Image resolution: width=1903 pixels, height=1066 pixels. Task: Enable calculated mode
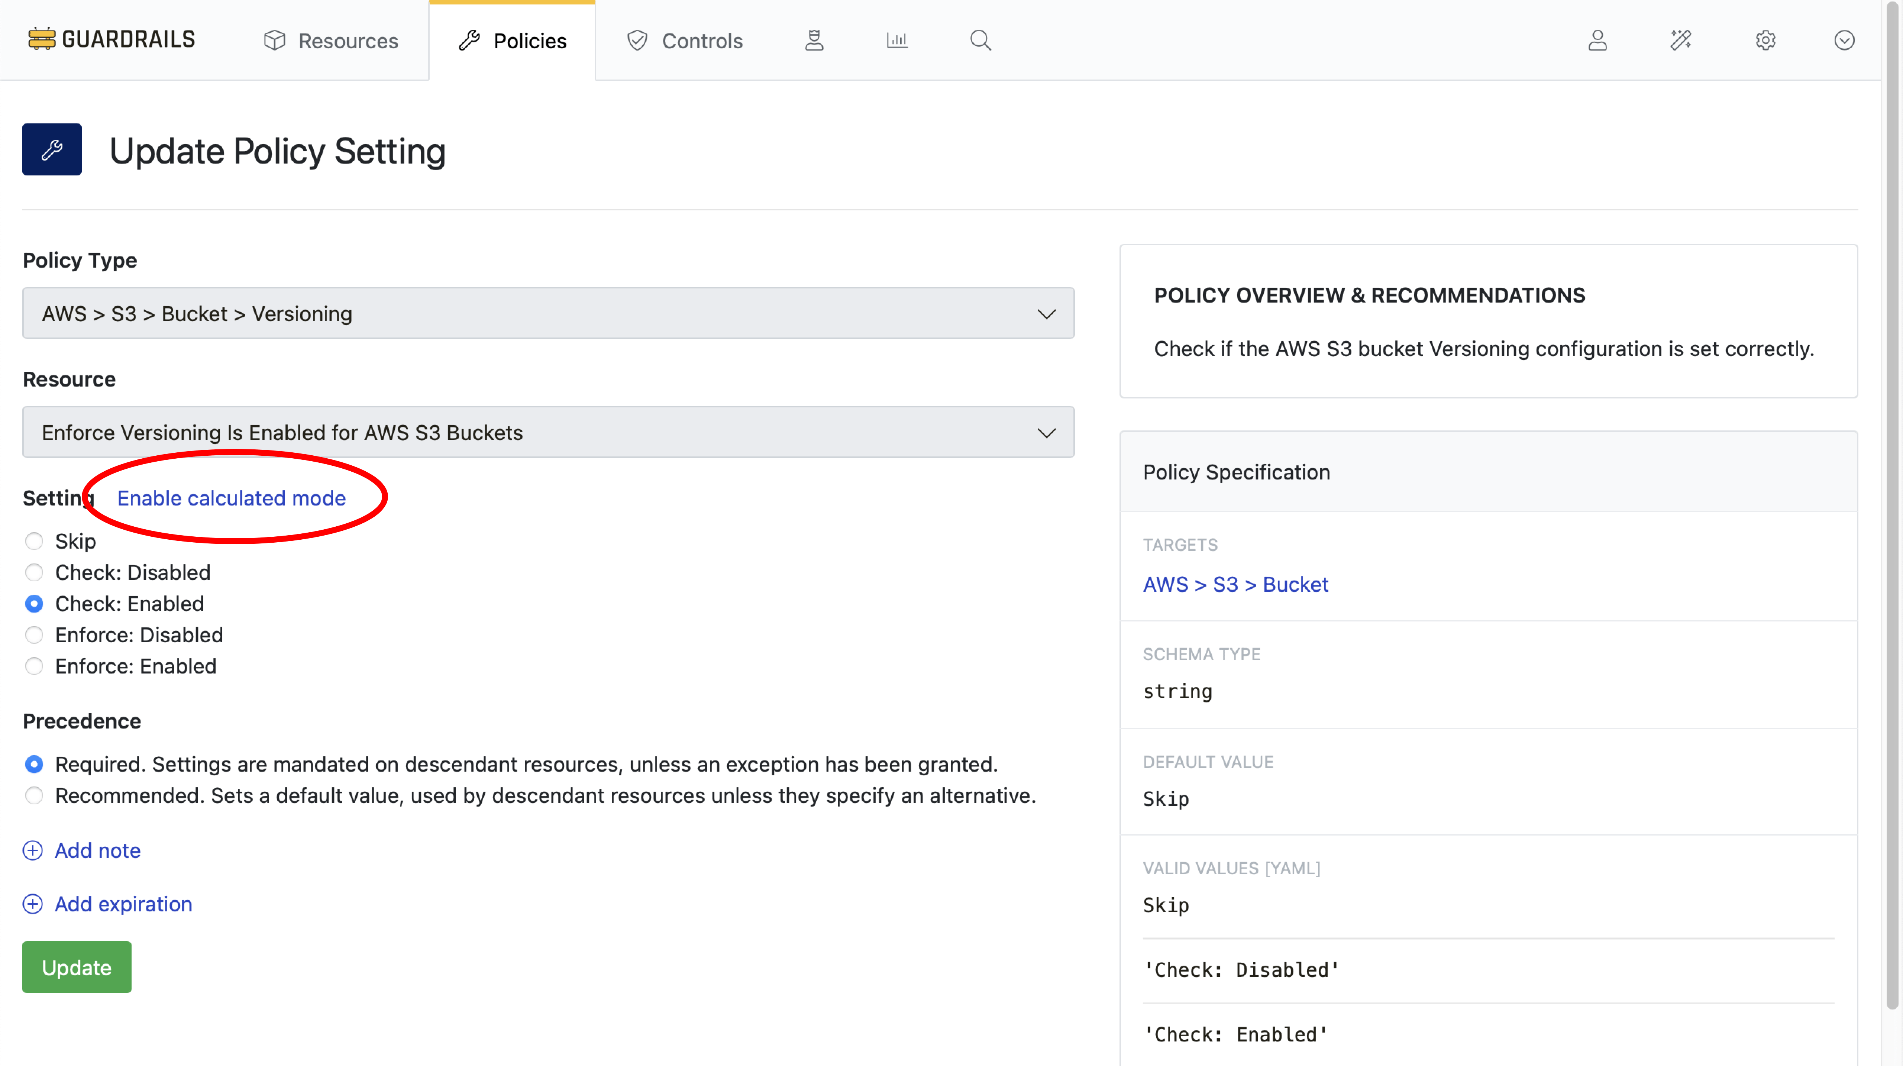click(x=233, y=498)
